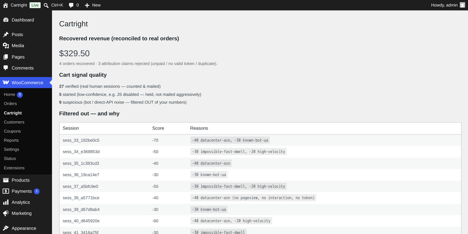Click the '5 started' low-confidence line

(130, 94)
